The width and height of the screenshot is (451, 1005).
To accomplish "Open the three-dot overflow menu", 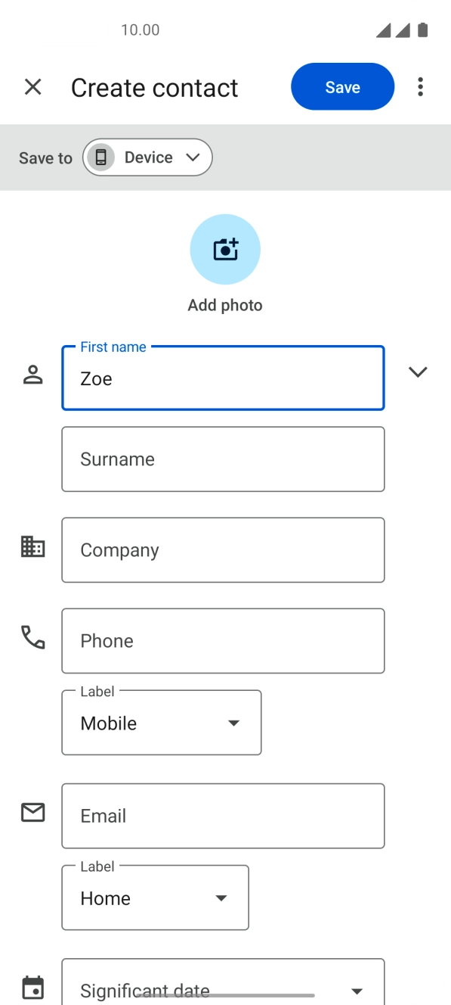I will coord(420,86).
